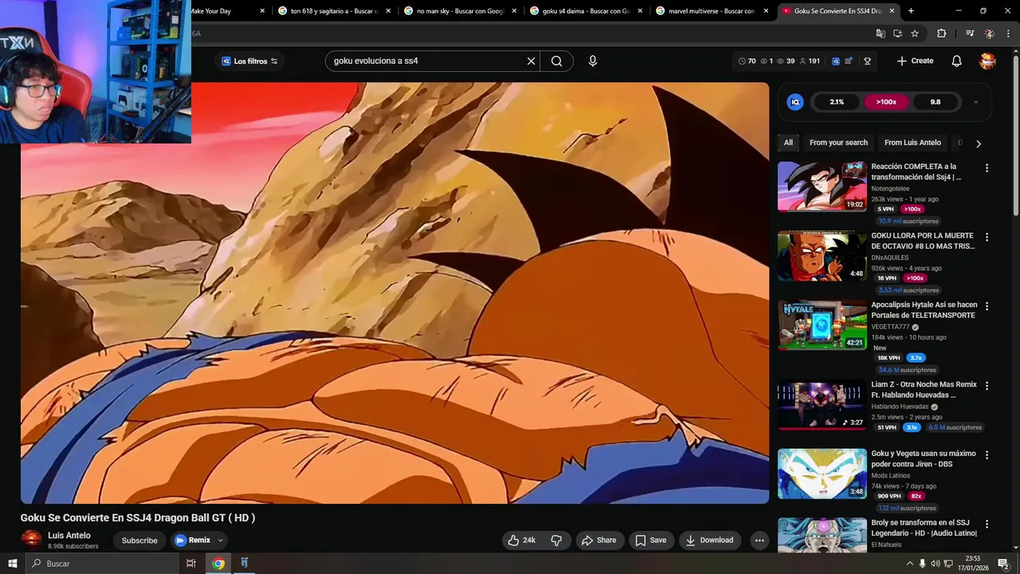Close the Goku Se Convierte tab

click(892, 11)
